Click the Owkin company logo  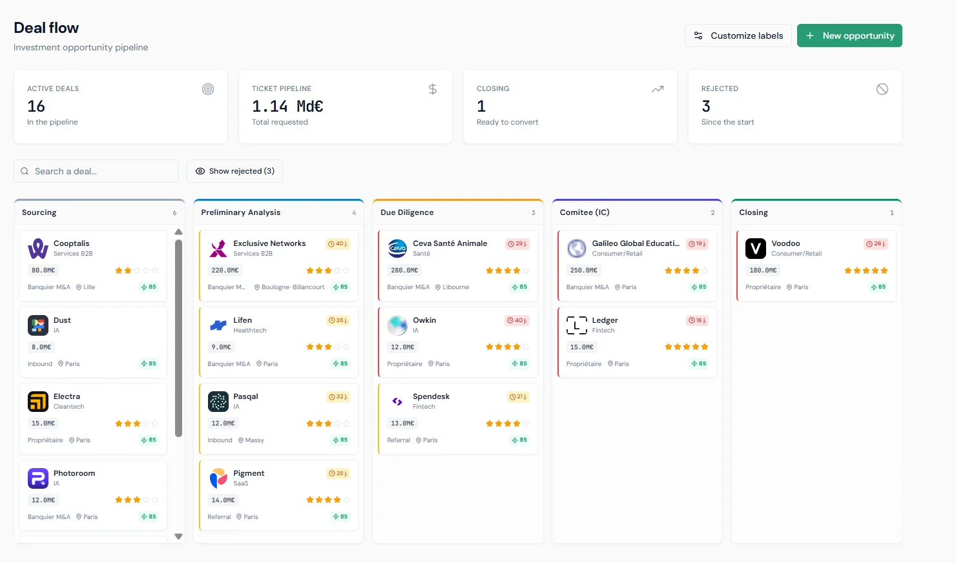pyautogui.click(x=397, y=325)
